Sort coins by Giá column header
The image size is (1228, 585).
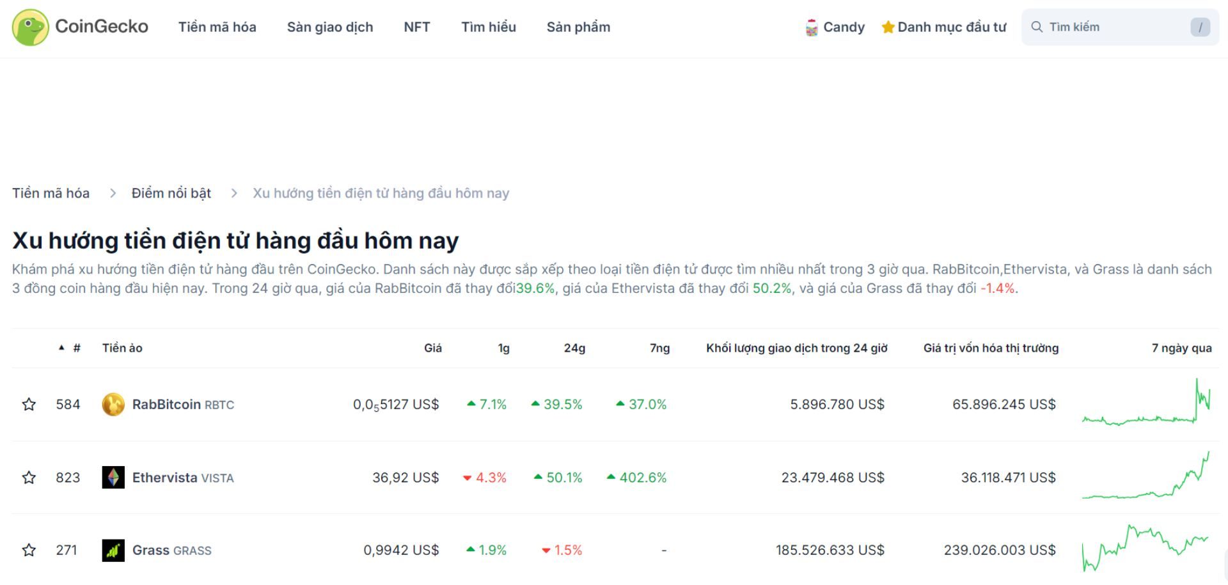432,348
